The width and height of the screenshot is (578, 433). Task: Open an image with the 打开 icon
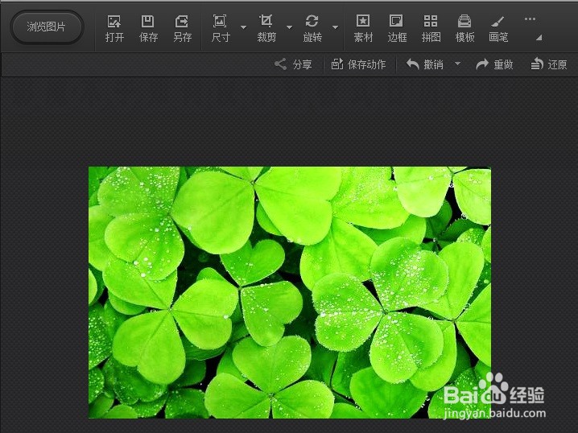[x=114, y=28]
